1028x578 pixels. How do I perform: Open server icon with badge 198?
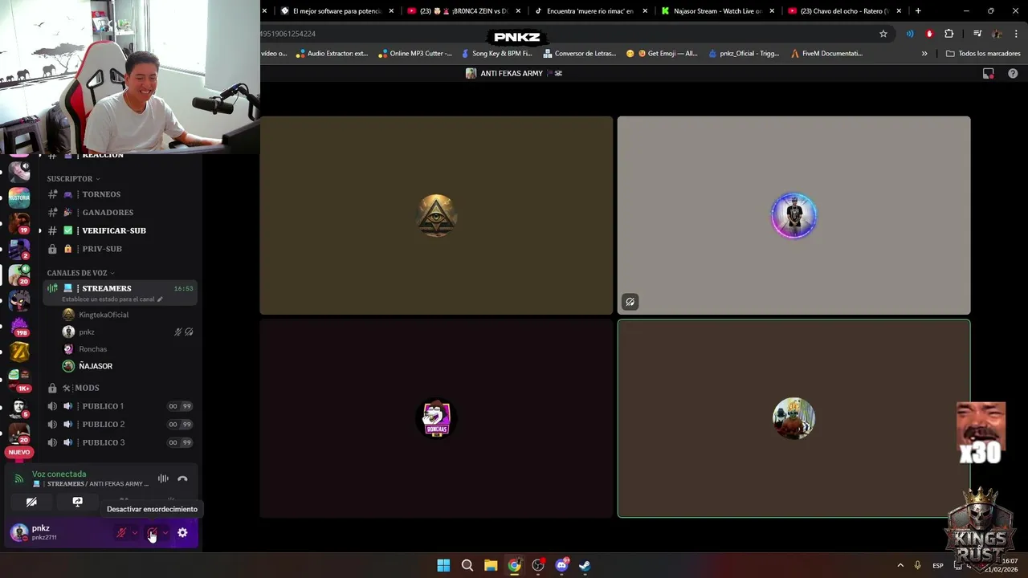coord(19,326)
